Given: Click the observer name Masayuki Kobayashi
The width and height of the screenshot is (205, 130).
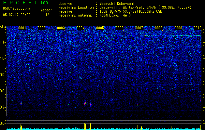Looking at the screenshot, I should point(117,4).
